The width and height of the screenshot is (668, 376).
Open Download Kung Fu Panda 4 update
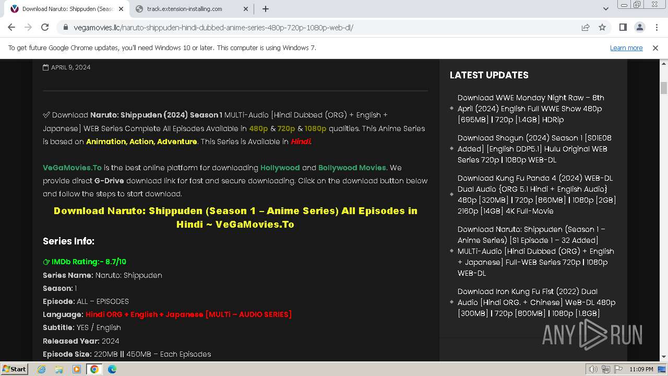click(x=537, y=194)
